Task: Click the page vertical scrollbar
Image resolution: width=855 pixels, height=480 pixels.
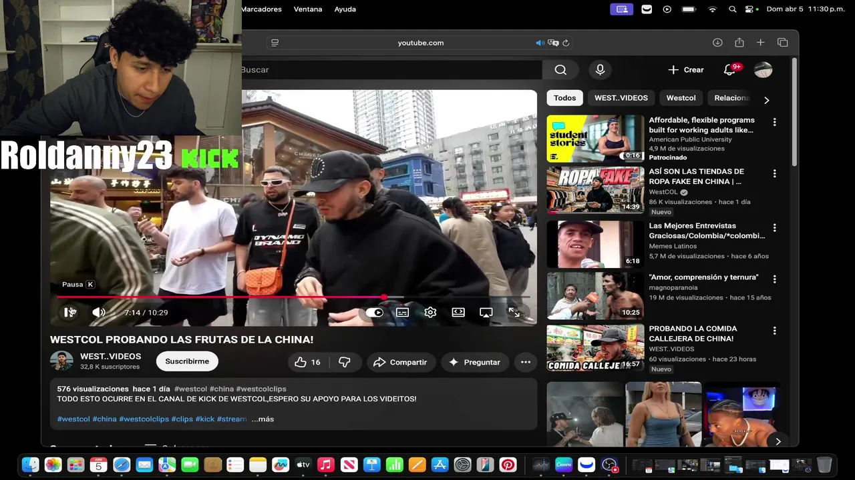Action: 794,113
